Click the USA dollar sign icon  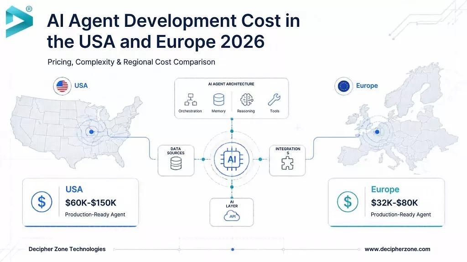coord(42,202)
